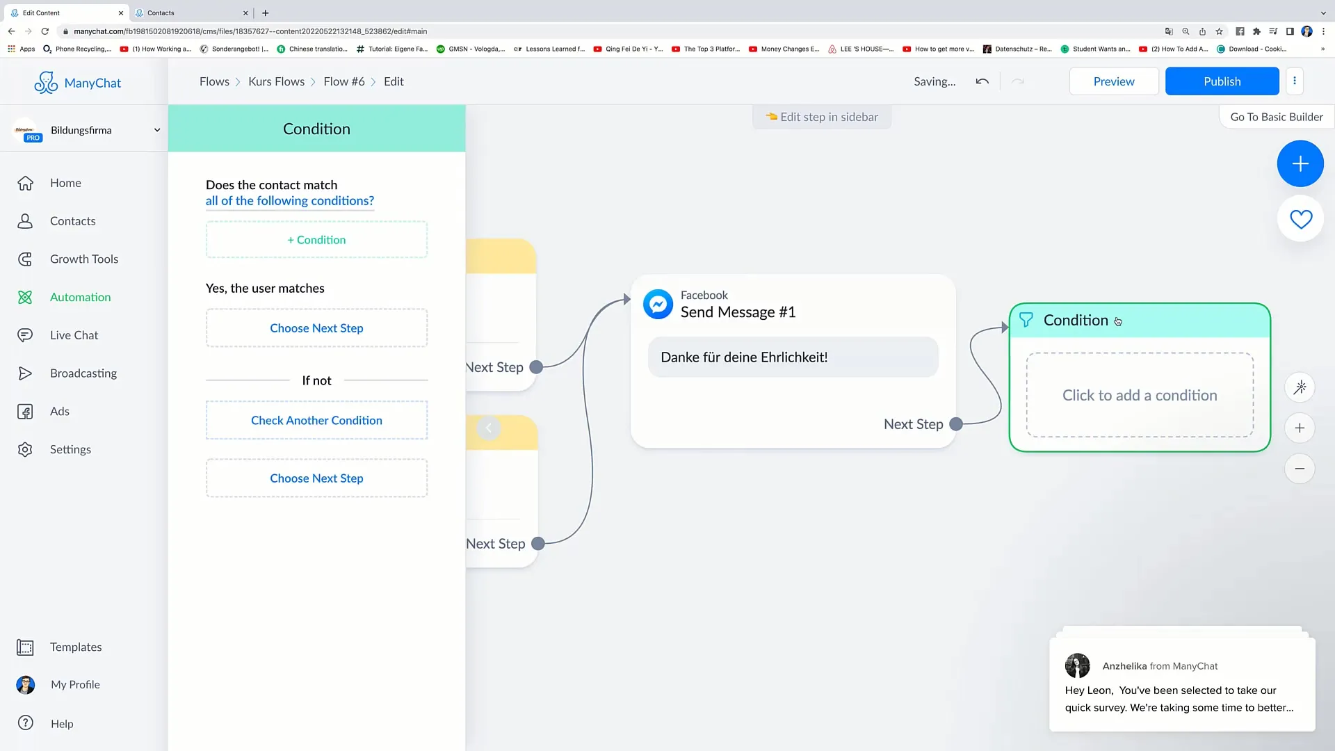Click the My Profile avatar
1335x751 pixels.
pyautogui.click(x=25, y=685)
